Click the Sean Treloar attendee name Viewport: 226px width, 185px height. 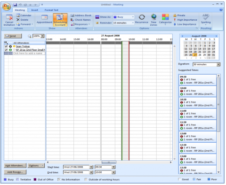click(23, 46)
